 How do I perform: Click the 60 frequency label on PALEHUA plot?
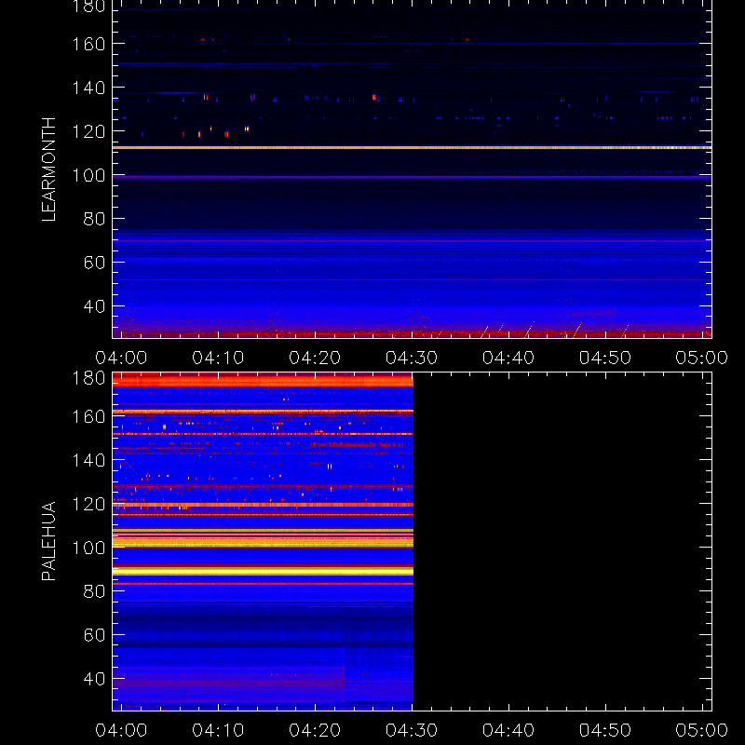click(94, 635)
